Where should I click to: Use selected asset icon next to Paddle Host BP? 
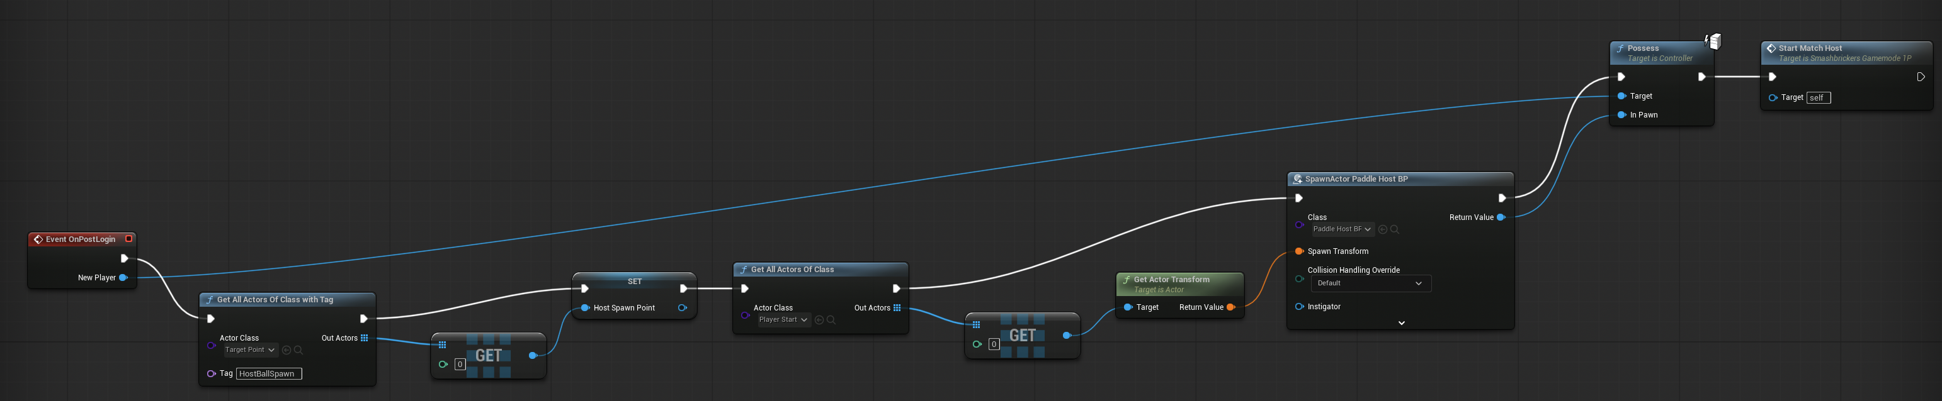[x=1383, y=229]
